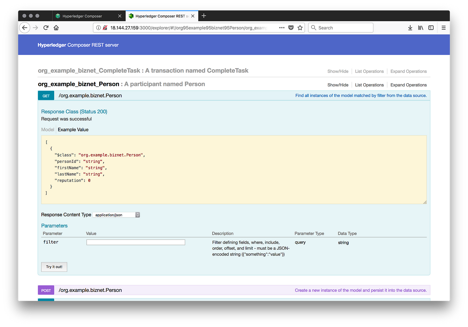This screenshot has height=327, width=468.
Task: Collapse the GET /org.example.biznet.Person path
Action: point(90,96)
